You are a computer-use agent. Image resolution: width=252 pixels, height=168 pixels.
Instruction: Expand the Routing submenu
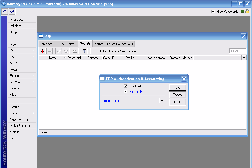(33, 75)
